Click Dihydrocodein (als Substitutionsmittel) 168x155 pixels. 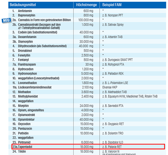point(42,46)
